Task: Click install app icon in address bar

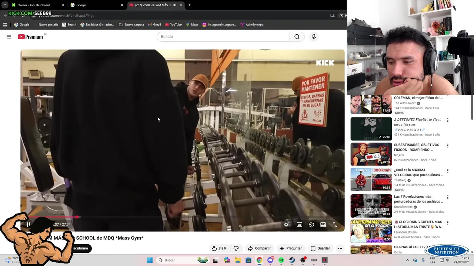Action: 332,16
